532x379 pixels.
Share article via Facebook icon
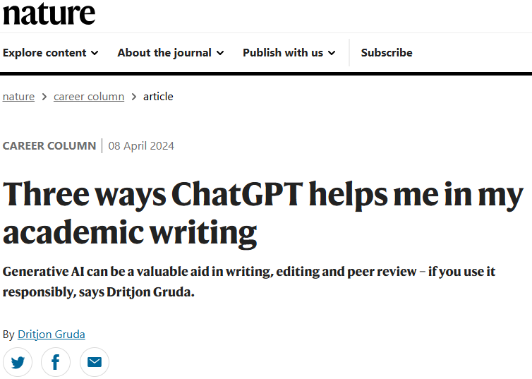tap(56, 362)
